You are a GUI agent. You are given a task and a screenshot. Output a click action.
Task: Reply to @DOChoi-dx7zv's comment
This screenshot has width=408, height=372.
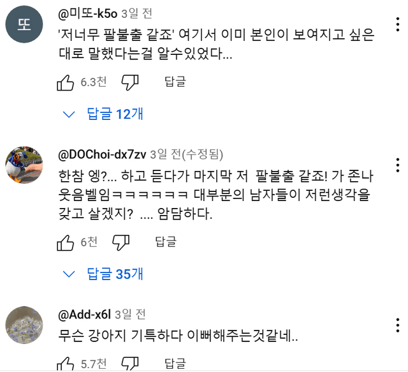click(x=166, y=242)
